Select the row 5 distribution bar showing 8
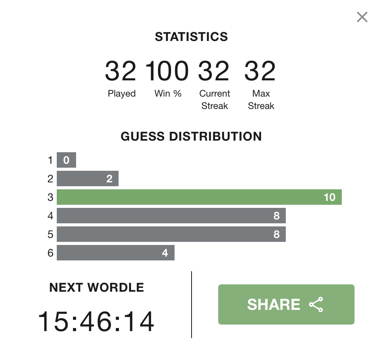375x357 pixels. (171, 234)
